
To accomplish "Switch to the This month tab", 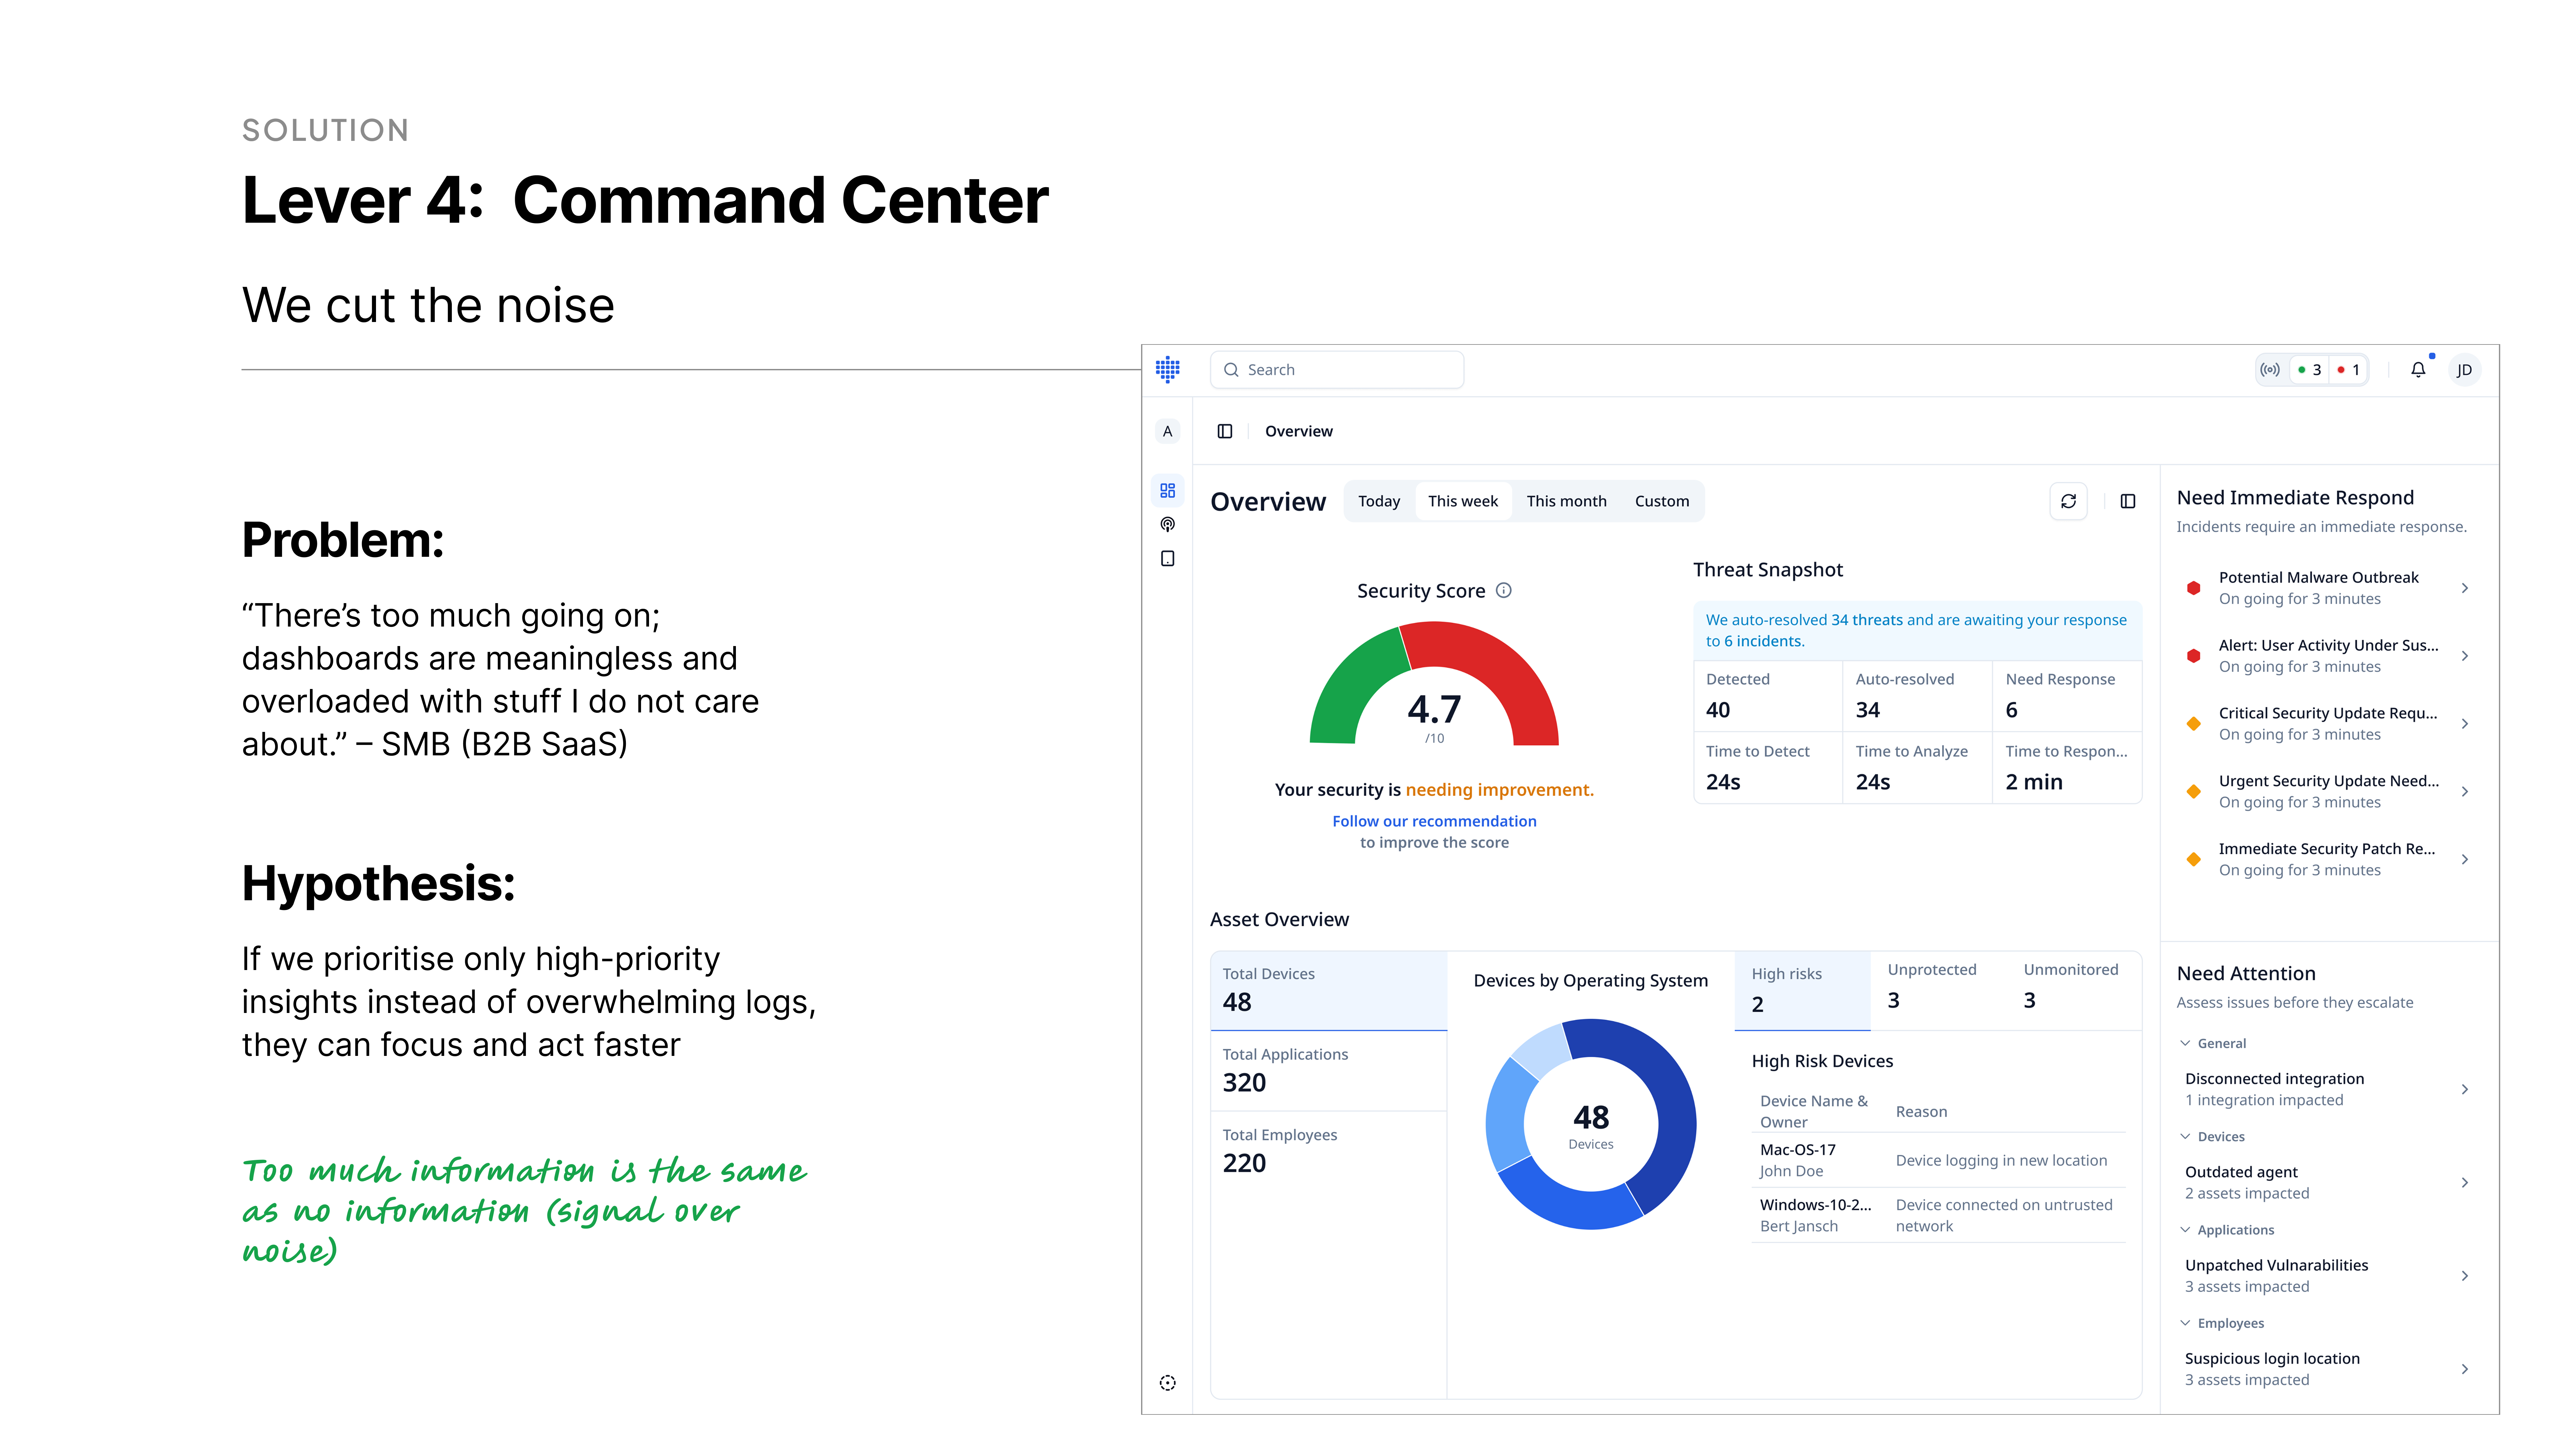I will 1566,501.
